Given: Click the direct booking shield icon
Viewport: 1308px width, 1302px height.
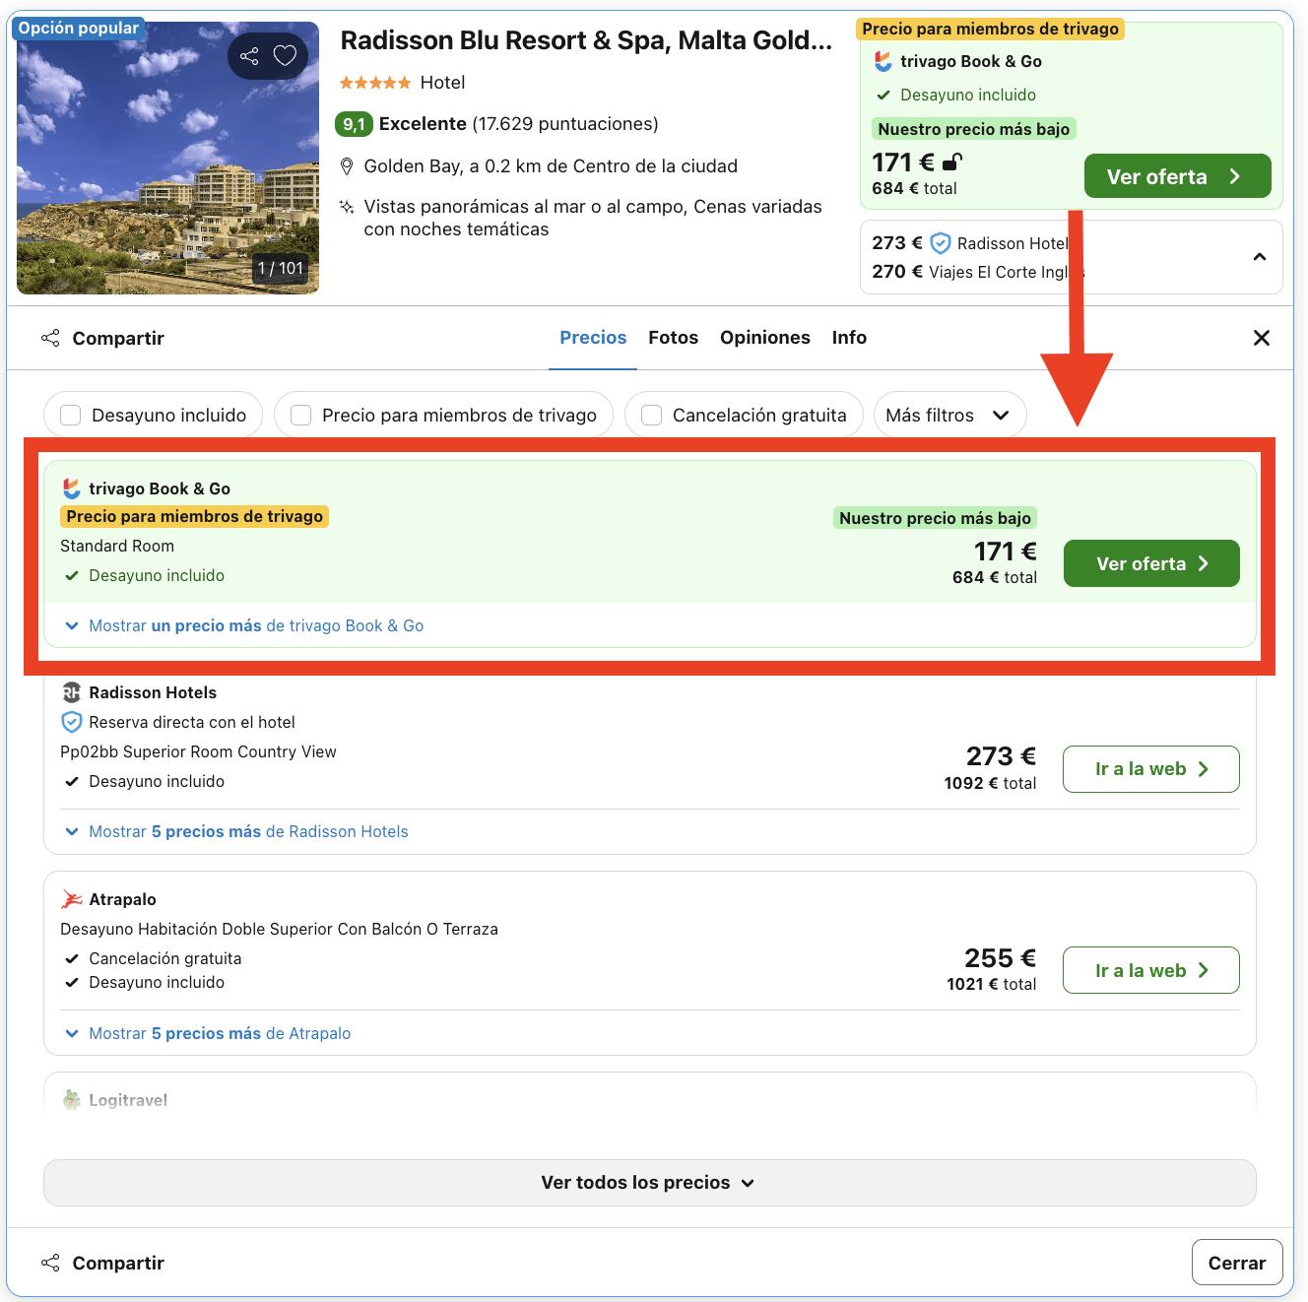Looking at the screenshot, I should coord(72,722).
